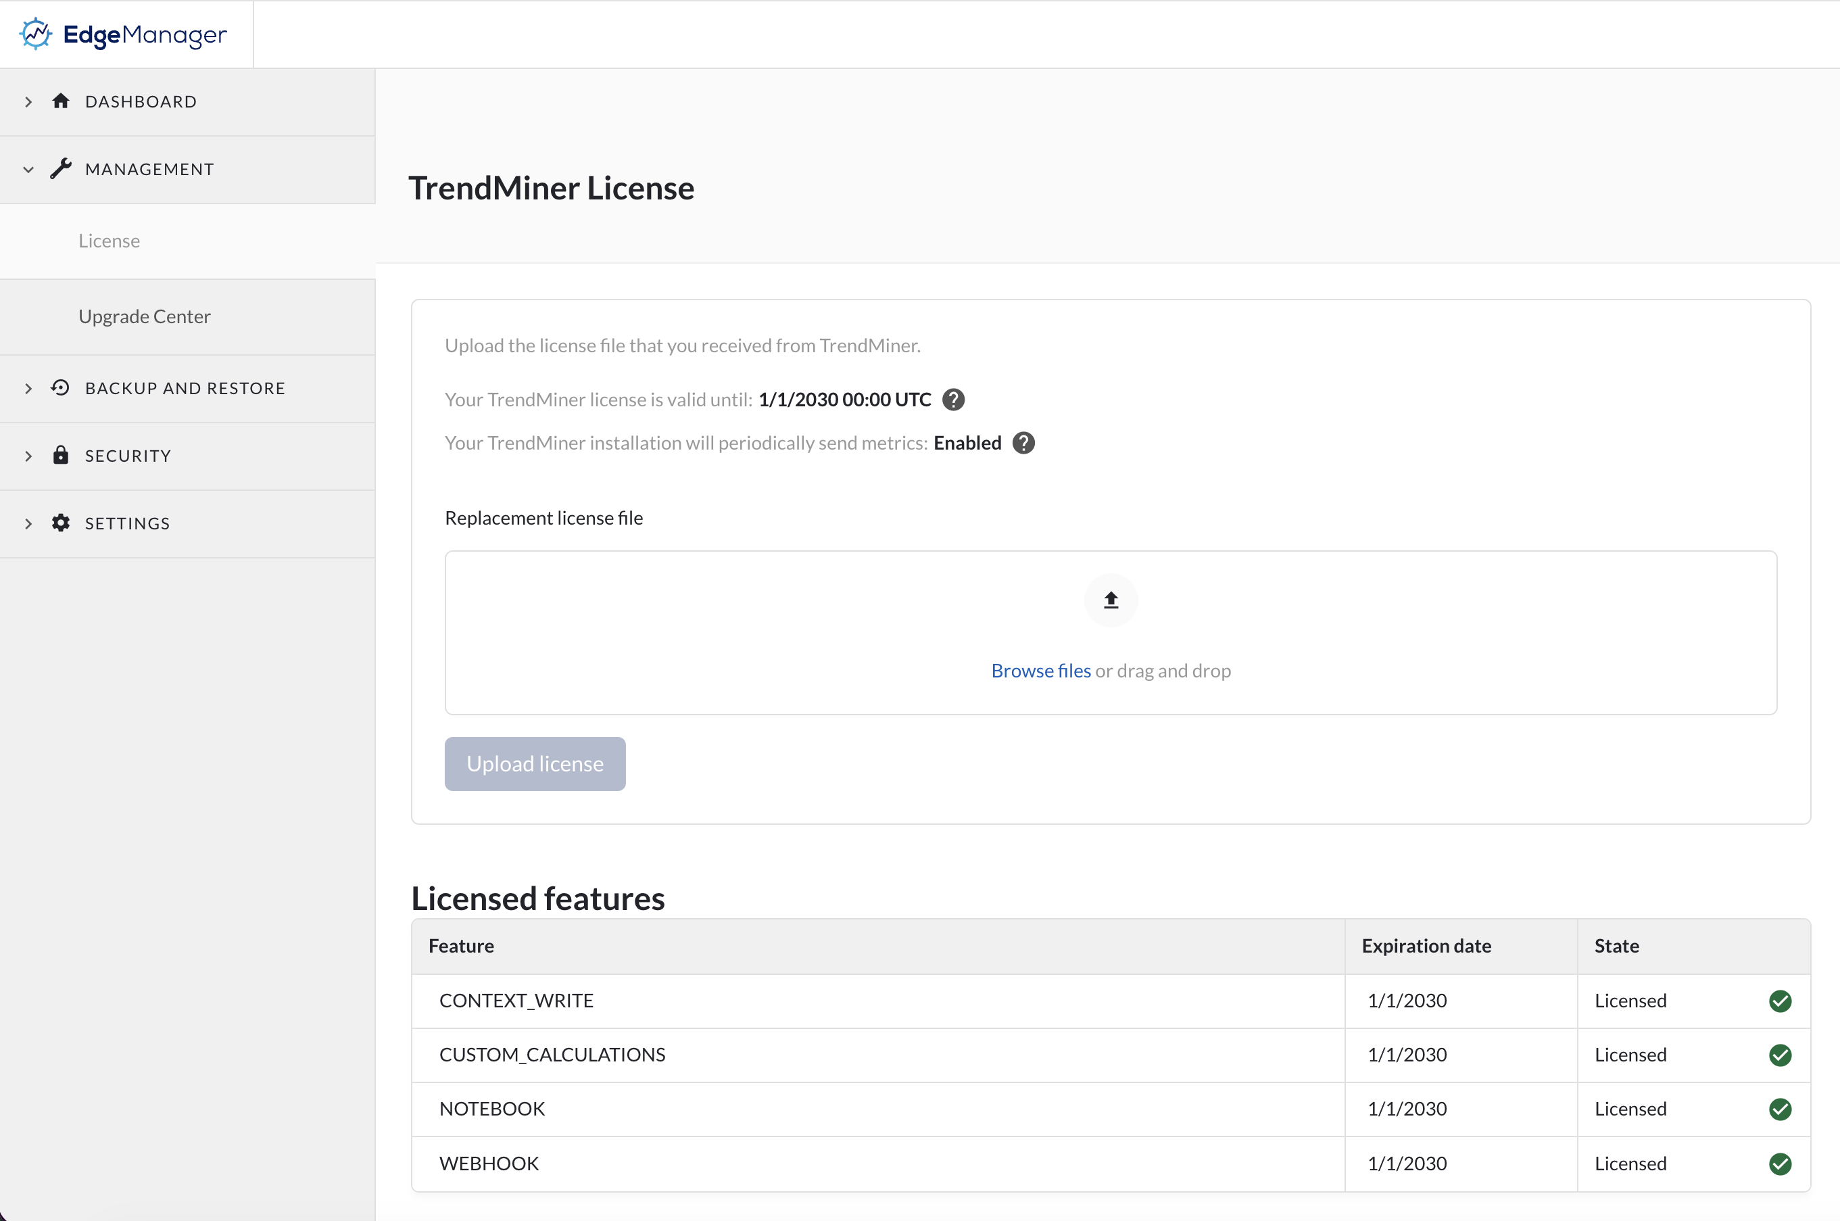Select the CONTEXT_WRITE feature name
This screenshot has width=1840, height=1221.
point(516,1001)
